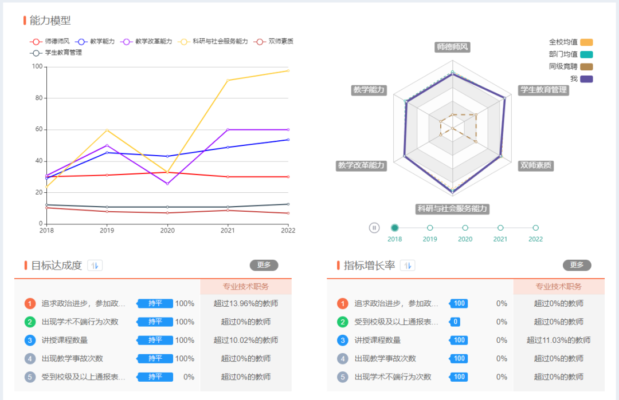619x400 pixels.
Task: Open 更多 in 目标达成度 panel
Action: (x=264, y=265)
